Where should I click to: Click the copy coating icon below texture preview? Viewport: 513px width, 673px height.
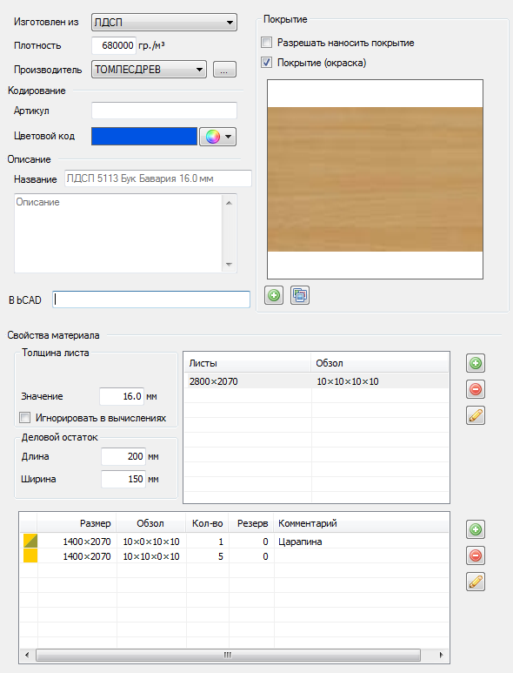pos(300,295)
